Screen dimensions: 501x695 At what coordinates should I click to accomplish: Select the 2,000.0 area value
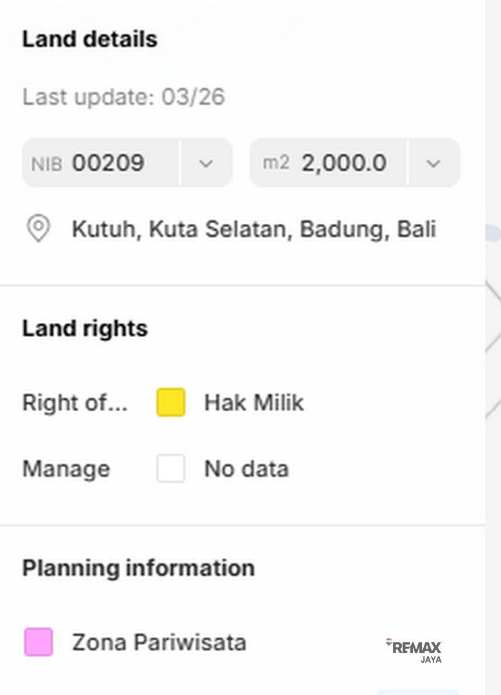(344, 163)
